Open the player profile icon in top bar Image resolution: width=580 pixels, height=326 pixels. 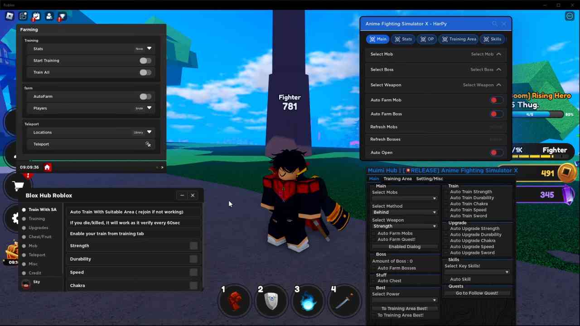(x=49, y=16)
